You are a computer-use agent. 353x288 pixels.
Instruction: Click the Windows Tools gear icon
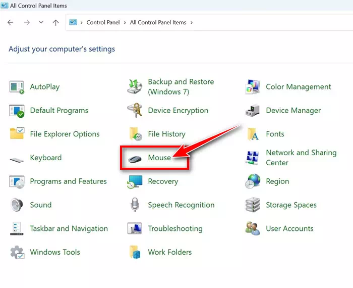[x=17, y=252]
